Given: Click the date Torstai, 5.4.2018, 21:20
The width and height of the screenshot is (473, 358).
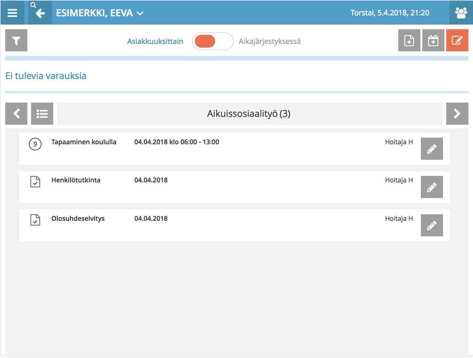Looking at the screenshot, I should pyautogui.click(x=390, y=13).
